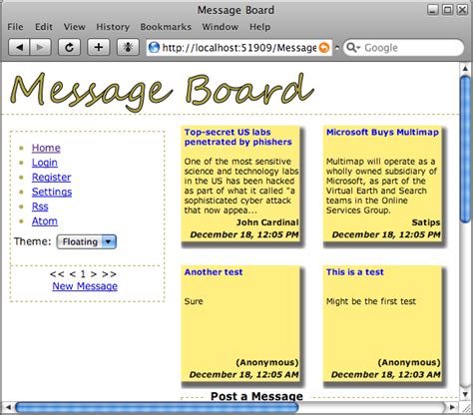Click the New Message link

click(85, 286)
